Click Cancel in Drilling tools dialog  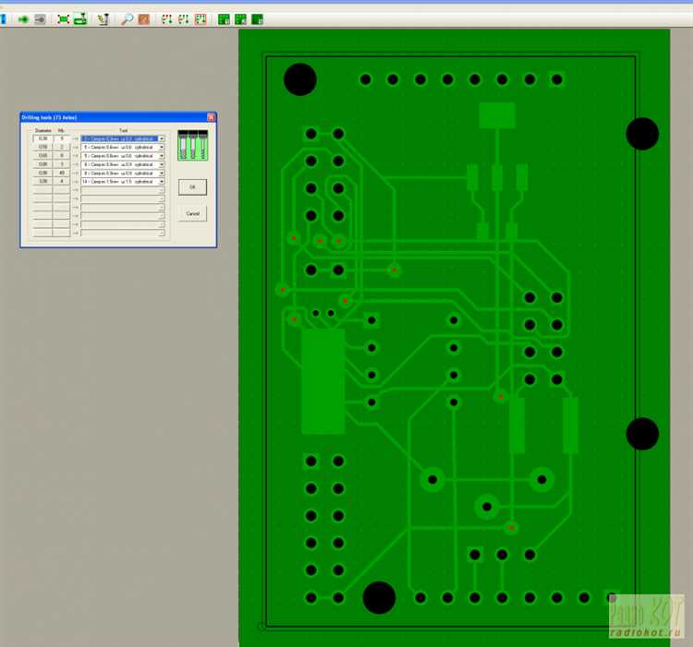coord(192,213)
